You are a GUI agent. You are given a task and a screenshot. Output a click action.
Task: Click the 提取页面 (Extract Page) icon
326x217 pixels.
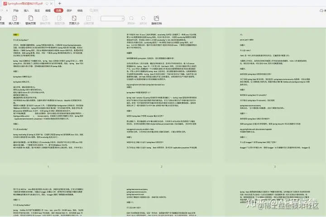click(59, 18)
